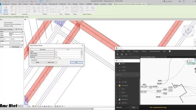Viewport: 196px width, 110px height.
Task: Click the Block Name row in query table
Action: tap(56, 53)
